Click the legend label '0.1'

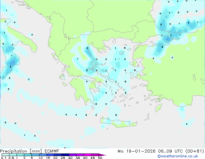point(4,158)
